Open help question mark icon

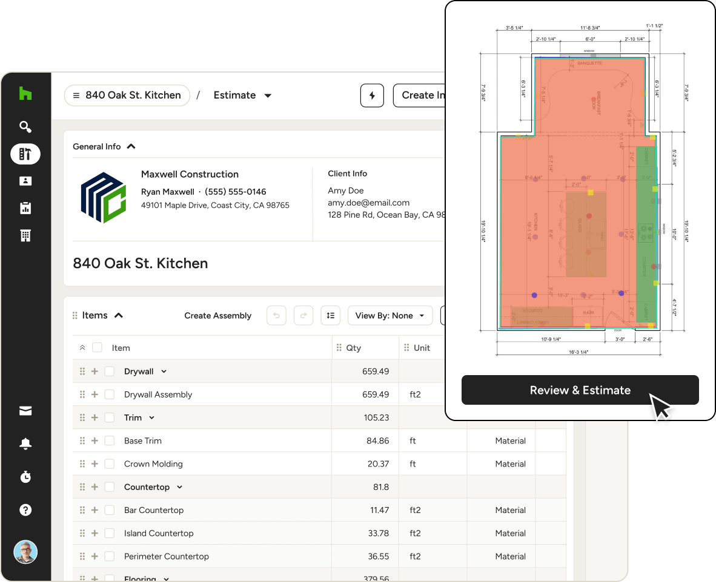tap(25, 509)
